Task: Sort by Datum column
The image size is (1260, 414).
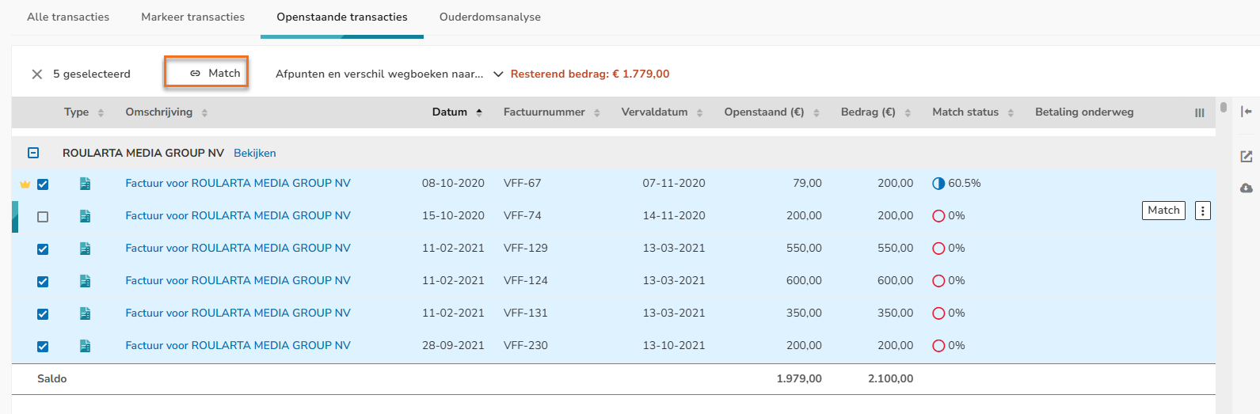Action: 458,112
